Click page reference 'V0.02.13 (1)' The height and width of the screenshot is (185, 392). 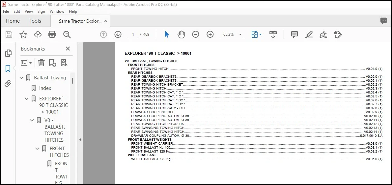373,128
